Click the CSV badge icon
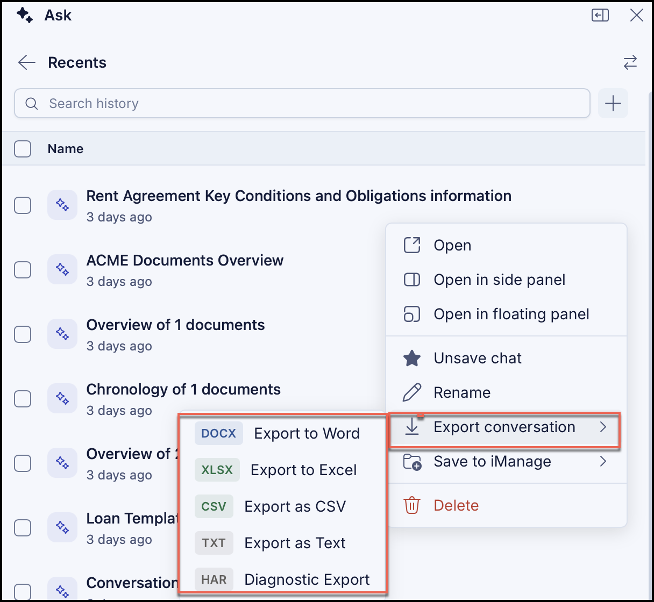654x602 pixels. pos(214,506)
